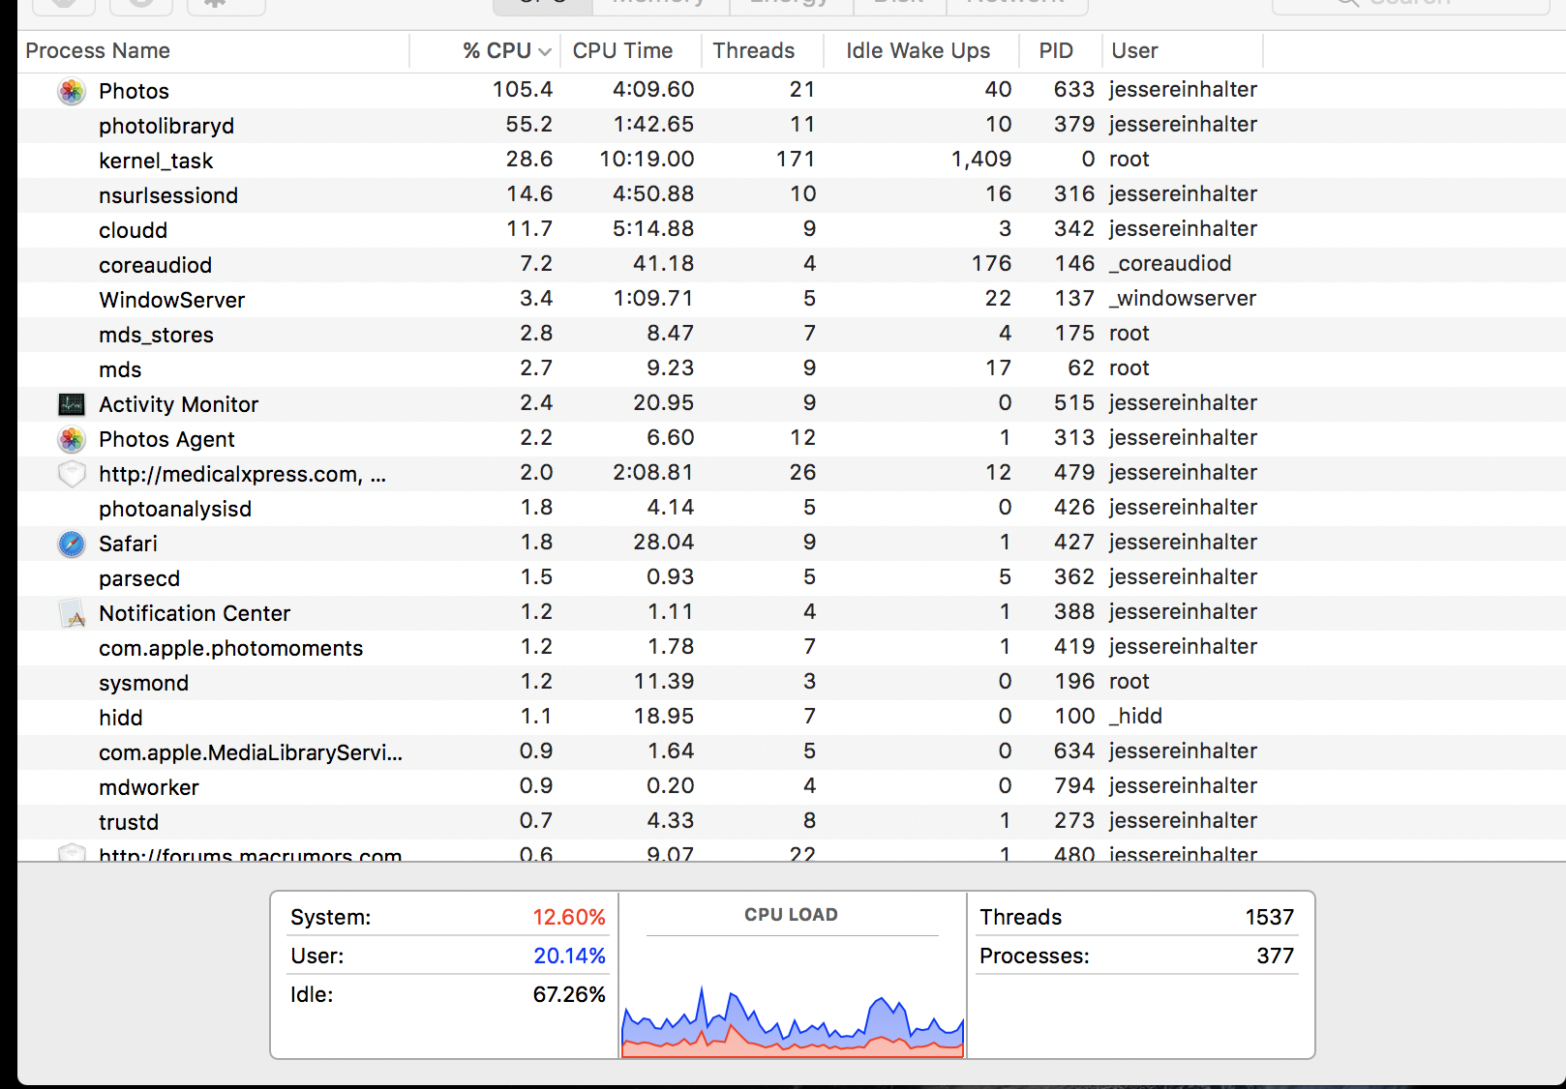The width and height of the screenshot is (1566, 1089).
Task: Select the mdworker process
Action: tap(792, 787)
